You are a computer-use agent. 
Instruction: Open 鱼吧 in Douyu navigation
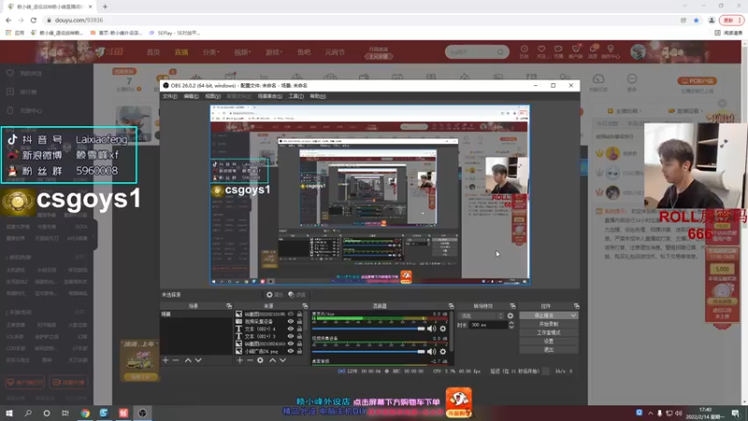coord(303,52)
